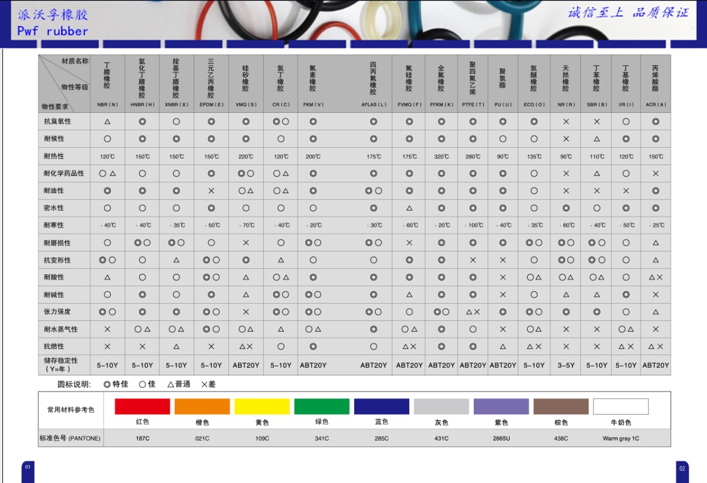This screenshot has height=483, width=707.
Task: Select the green 绿色 color swatch
Action: point(322,406)
